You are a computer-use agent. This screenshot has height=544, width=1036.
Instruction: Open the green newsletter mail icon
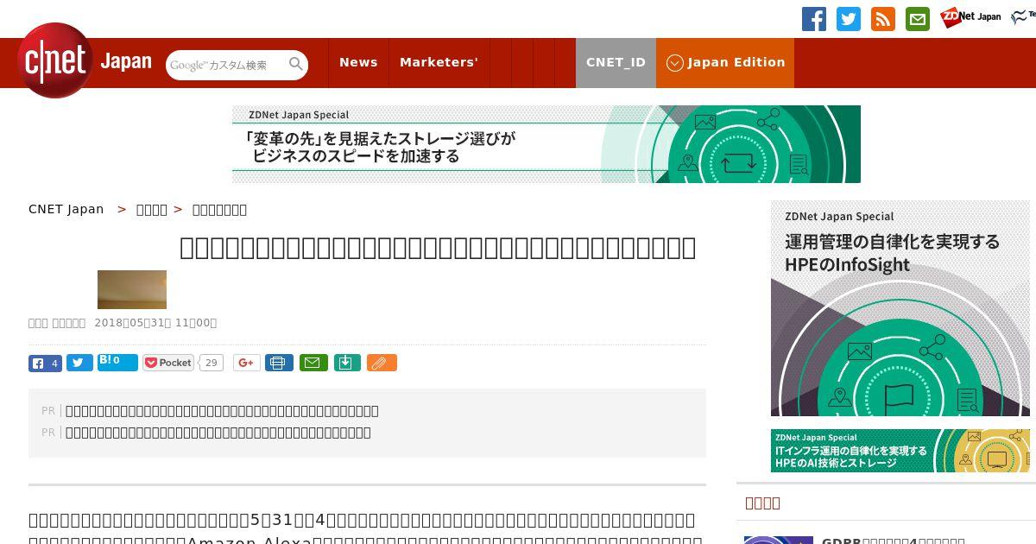[918, 19]
